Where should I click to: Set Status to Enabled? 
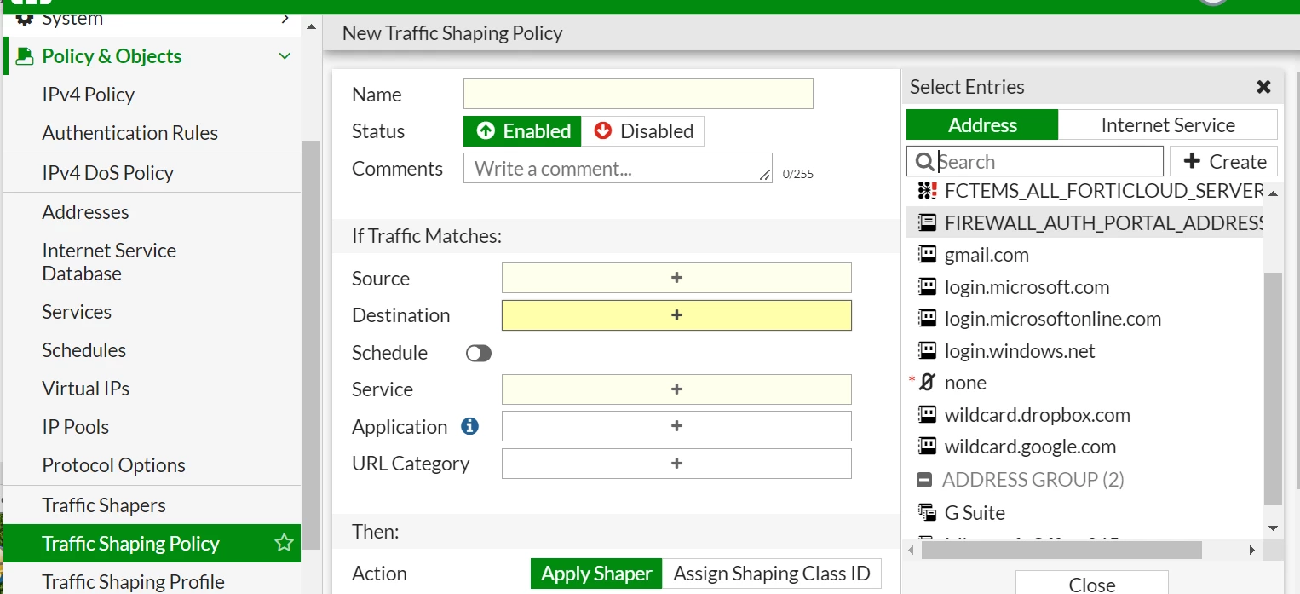(x=522, y=131)
